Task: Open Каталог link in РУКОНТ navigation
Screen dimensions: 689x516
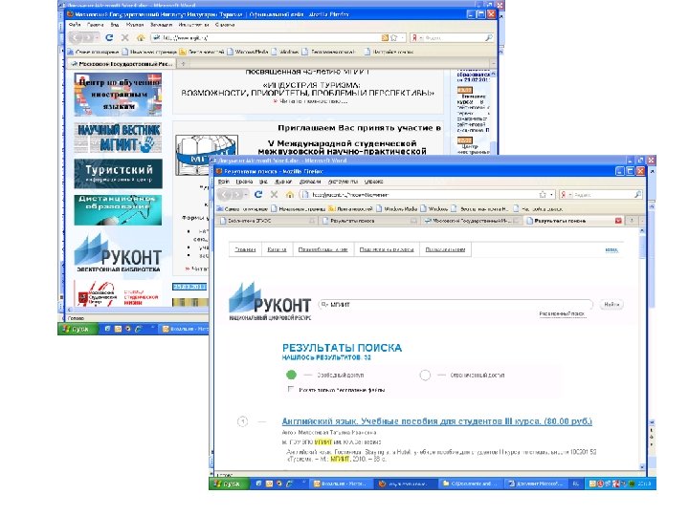Action: (x=277, y=249)
